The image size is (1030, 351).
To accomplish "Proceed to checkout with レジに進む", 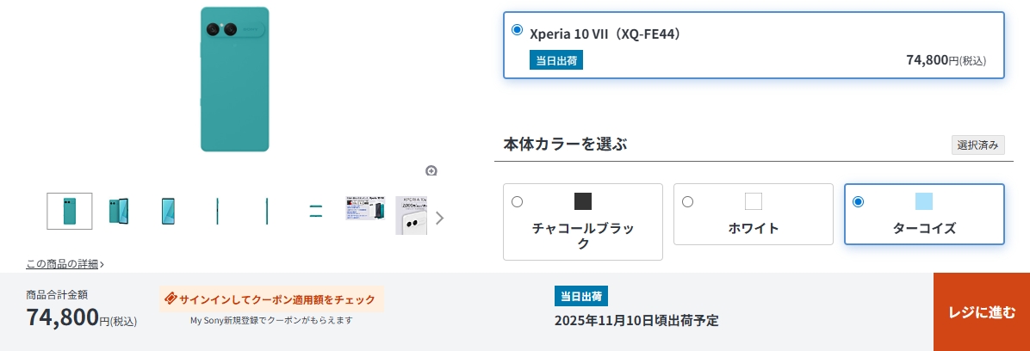I will click(982, 312).
